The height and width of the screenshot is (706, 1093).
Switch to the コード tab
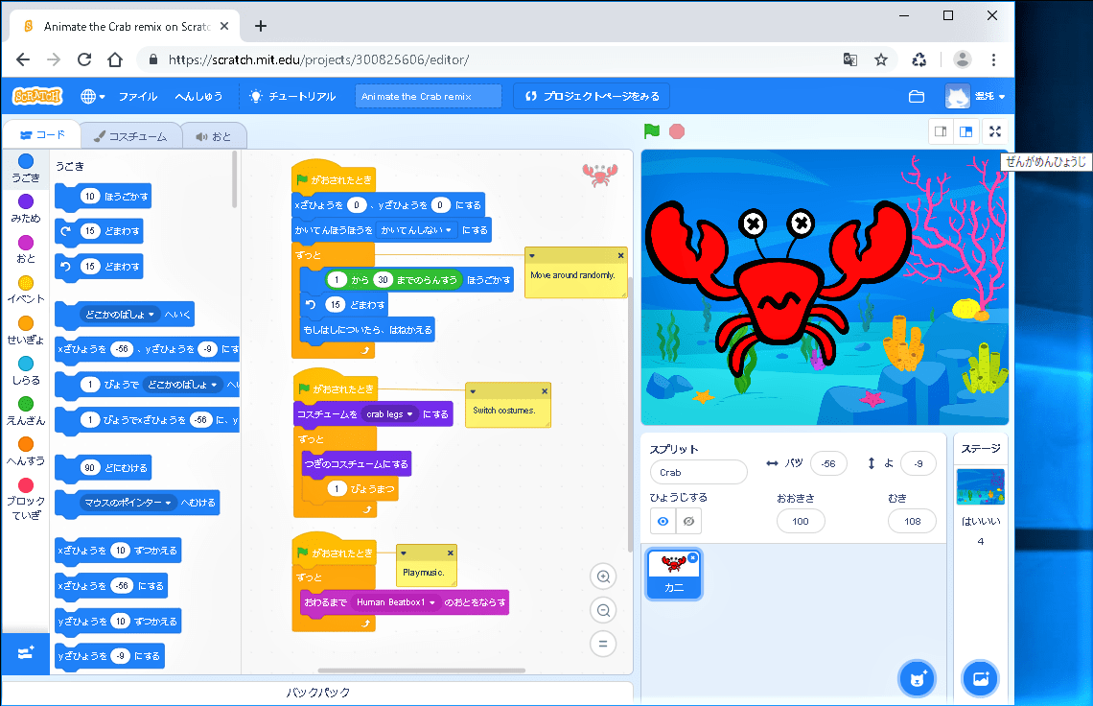click(42, 134)
